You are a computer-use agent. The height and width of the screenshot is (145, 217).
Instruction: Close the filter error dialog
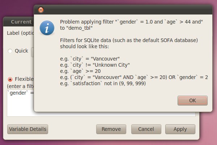click(41, 10)
